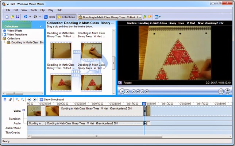Viewport: 235px width, 146px height.
Task: Click the timeline playhead marker
Action: [x=144, y=104]
